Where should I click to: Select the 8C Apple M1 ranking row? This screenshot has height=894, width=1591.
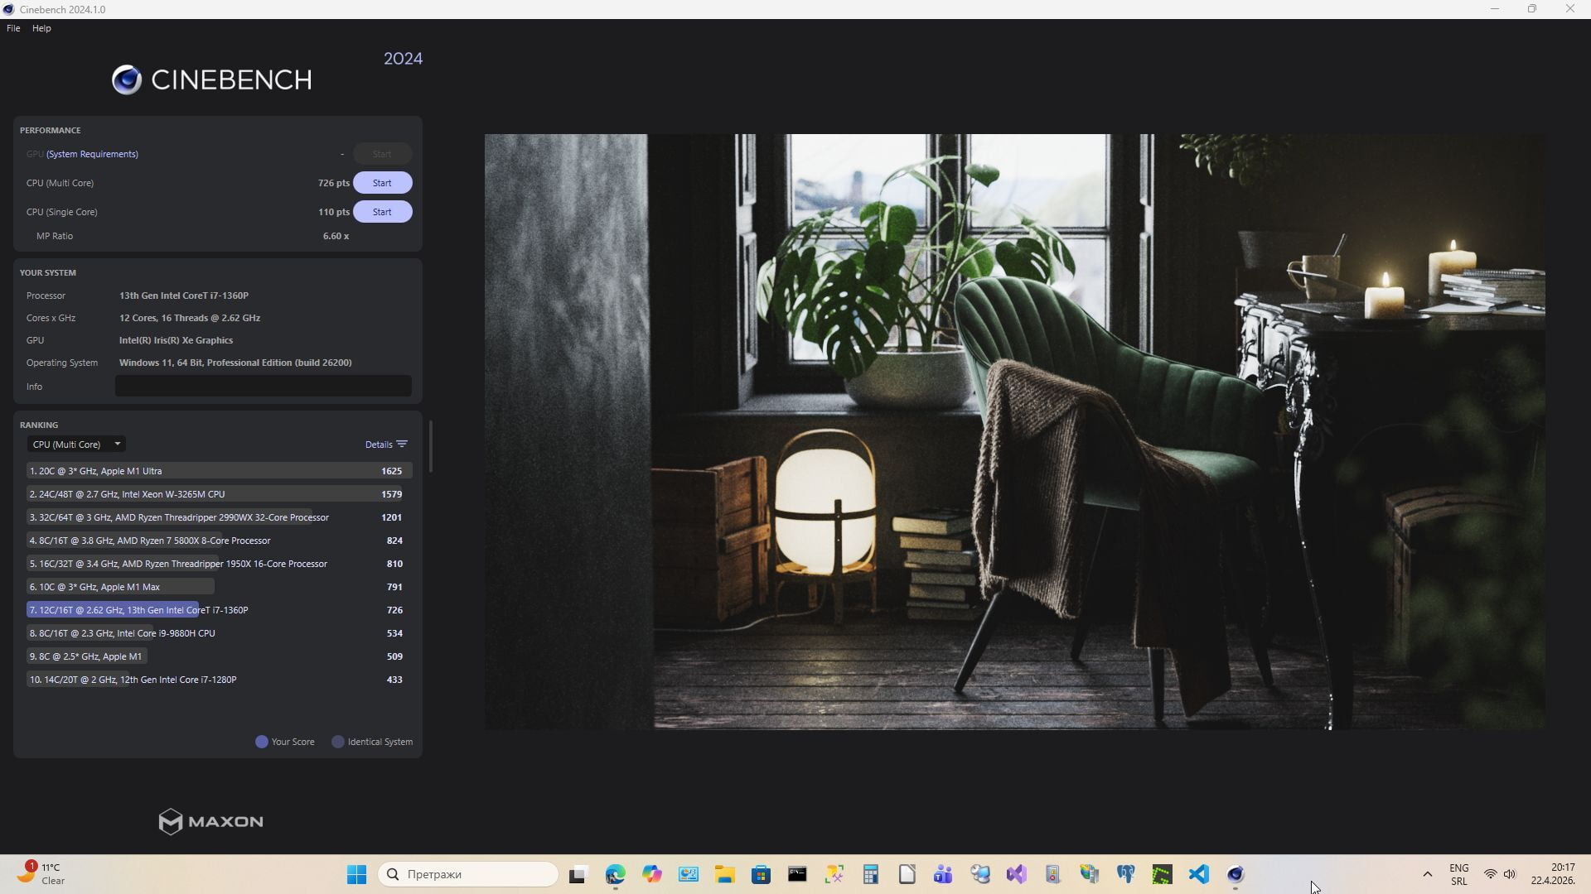pyautogui.click(x=219, y=656)
